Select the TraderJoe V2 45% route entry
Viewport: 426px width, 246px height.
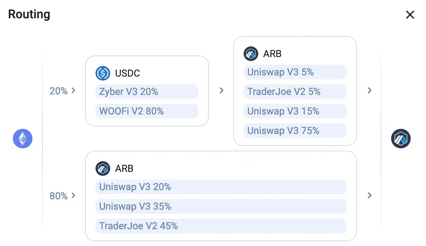click(x=221, y=226)
